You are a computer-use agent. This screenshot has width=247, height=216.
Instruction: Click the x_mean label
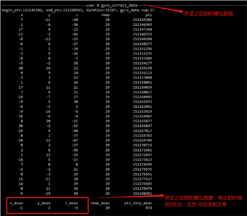17,203
